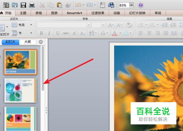This screenshot has width=183, height=131.
Task: Expand the 节 dropdown arrow
Action: pyautogui.click(x=31, y=33)
